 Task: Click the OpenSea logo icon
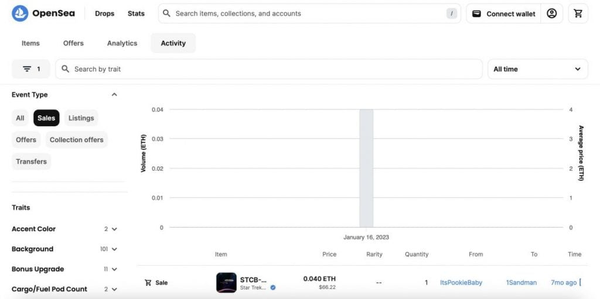[x=20, y=13]
